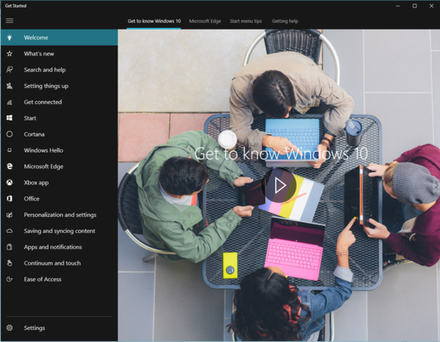The width and height of the screenshot is (440, 342).
Task: Click the Apps and notifications icon
Action: coord(10,247)
